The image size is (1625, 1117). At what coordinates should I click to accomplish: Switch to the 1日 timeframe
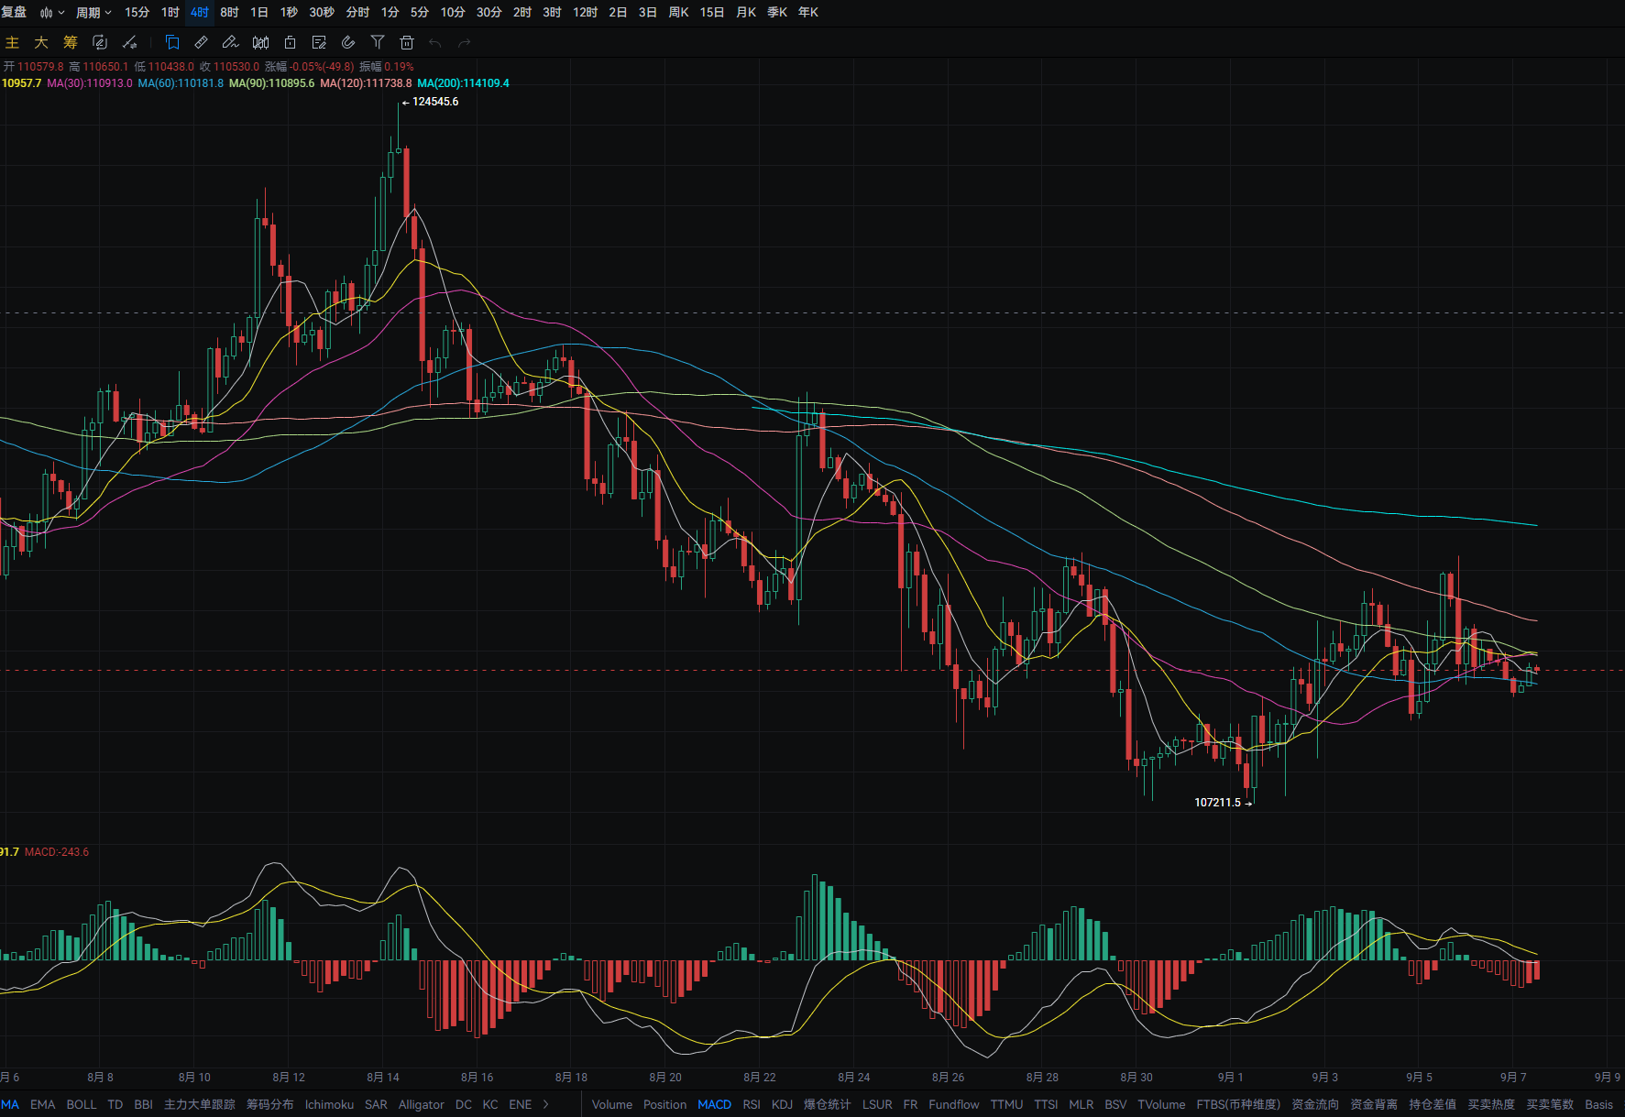[259, 13]
